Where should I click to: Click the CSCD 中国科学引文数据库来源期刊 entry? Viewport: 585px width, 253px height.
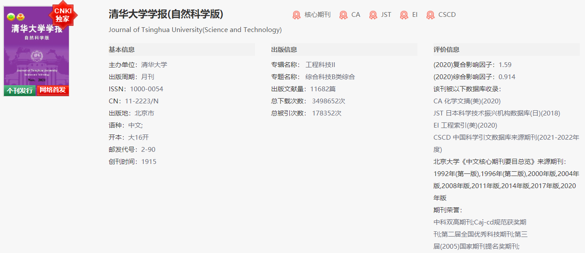506,144
